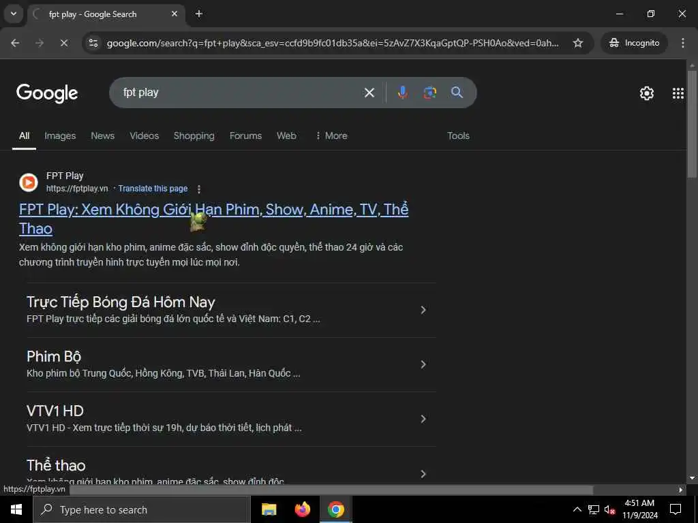Screen dimensions: 698x523
Task: Open clock and date 4:51 AM
Action: click(639, 509)
